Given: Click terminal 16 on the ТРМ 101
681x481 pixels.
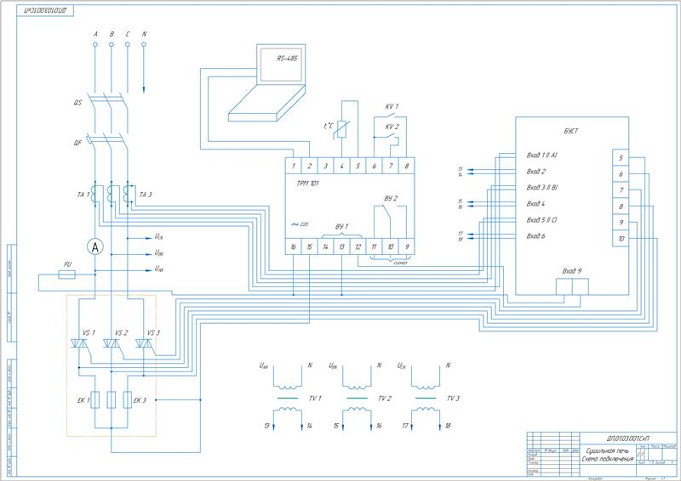Looking at the screenshot, I should pos(293,246).
